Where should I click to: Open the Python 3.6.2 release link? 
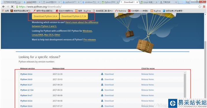pos(26,106)
